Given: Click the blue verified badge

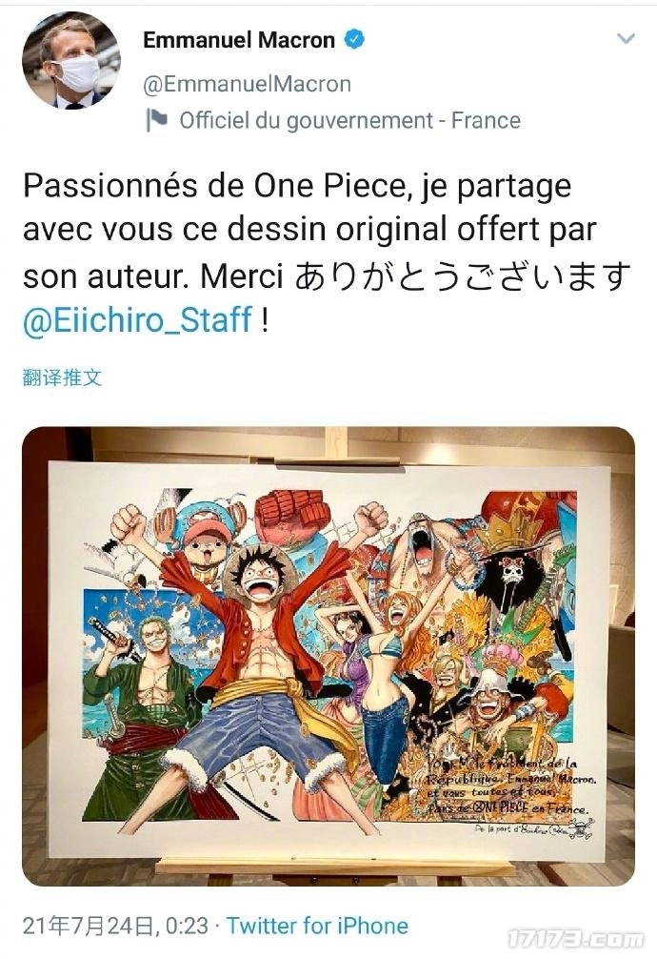Looking at the screenshot, I should pos(355,40).
